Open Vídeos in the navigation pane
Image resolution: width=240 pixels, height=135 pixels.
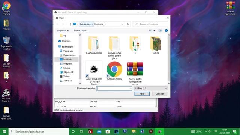(66, 76)
